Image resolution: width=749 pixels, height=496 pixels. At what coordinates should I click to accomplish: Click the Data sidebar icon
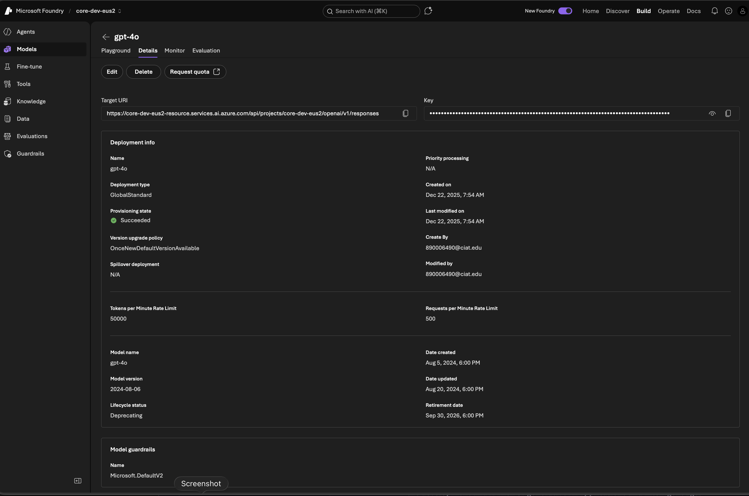(8, 119)
